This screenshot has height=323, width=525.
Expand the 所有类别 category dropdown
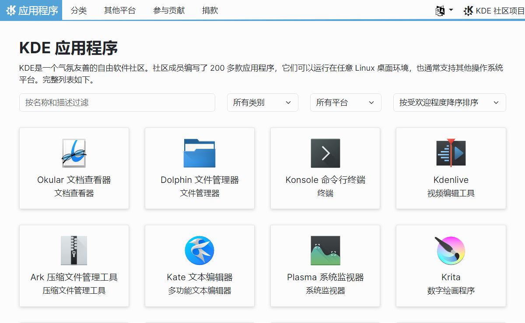pyautogui.click(x=262, y=103)
